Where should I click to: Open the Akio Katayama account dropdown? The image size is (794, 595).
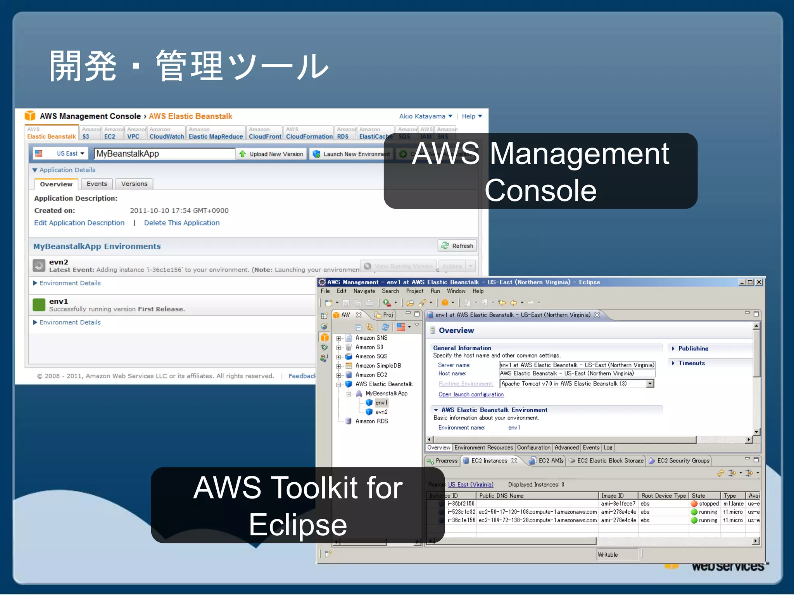click(x=426, y=116)
